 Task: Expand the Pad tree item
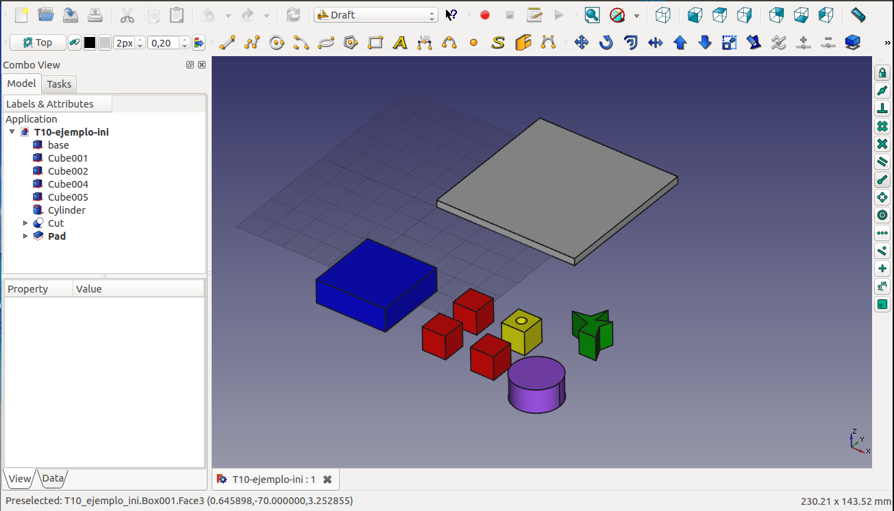26,236
